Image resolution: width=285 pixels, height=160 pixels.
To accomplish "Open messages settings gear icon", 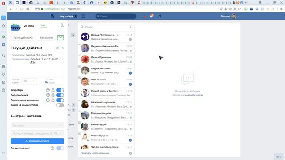I will pyautogui.click(x=130, y=153).
